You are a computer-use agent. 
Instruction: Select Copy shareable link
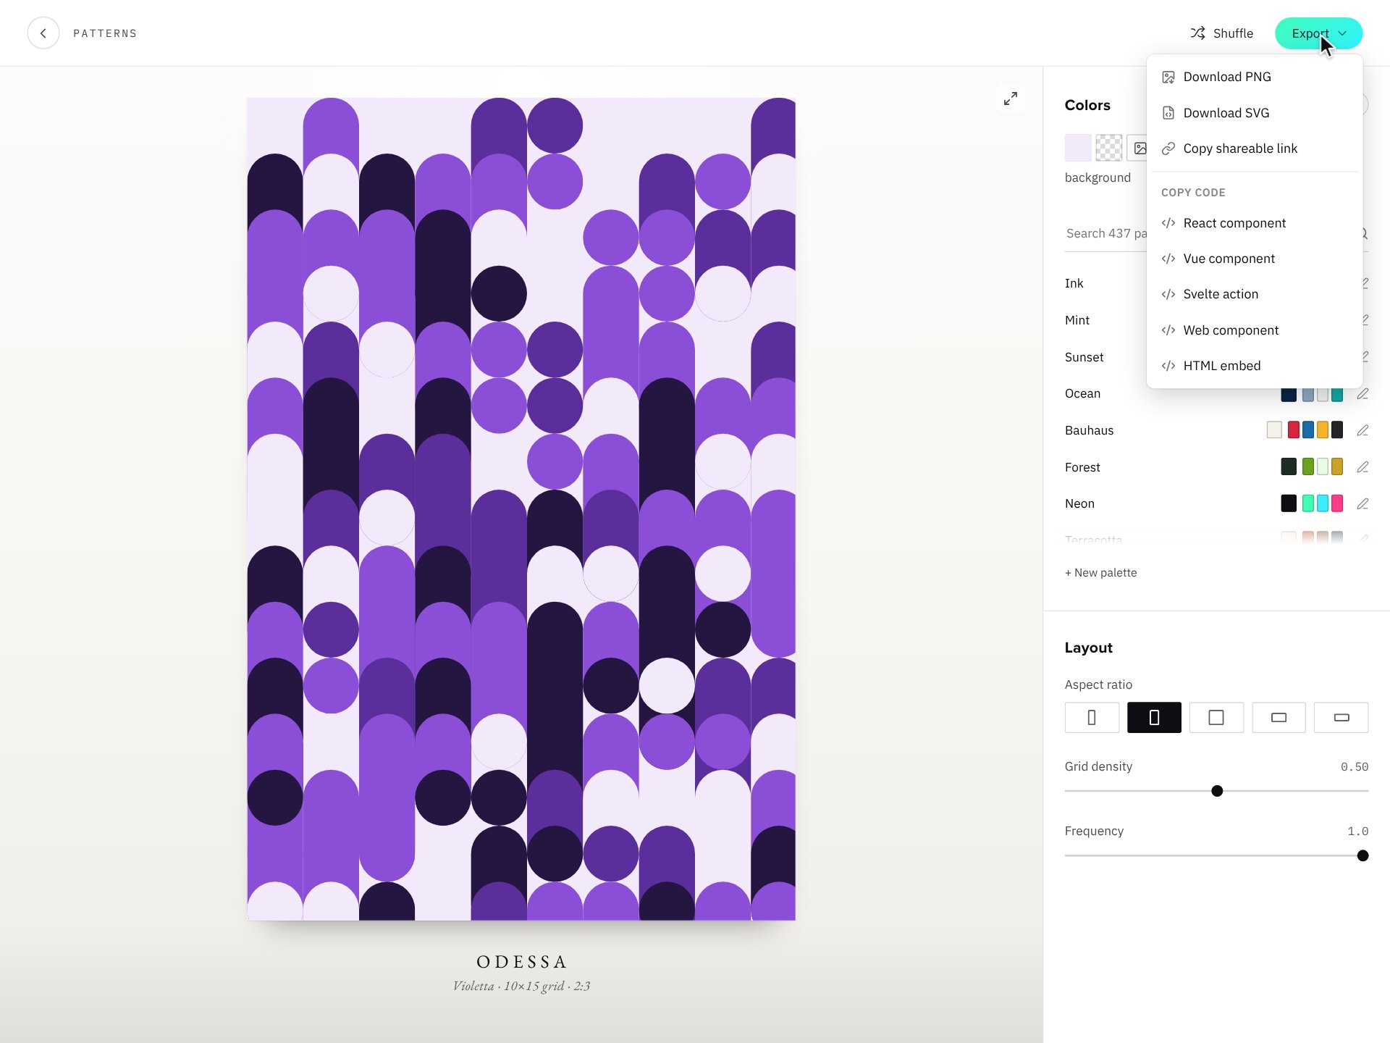[x=1255, y=148]
